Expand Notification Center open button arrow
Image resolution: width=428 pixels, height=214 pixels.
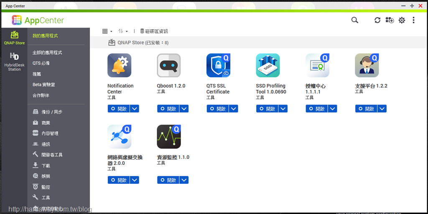(134, 109)
